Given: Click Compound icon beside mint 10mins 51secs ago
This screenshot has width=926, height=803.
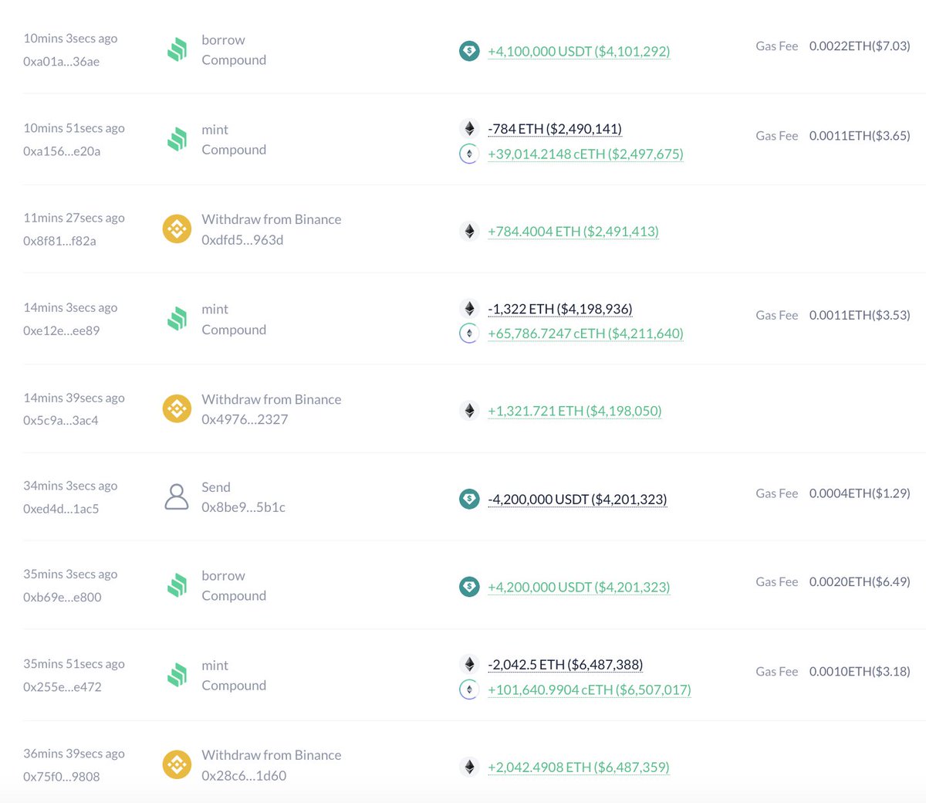Looking at the screenshot, I should click(177, 140).
